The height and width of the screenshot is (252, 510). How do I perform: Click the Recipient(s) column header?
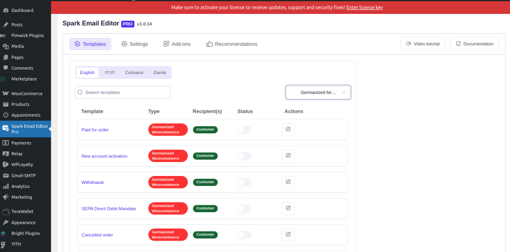coord(207,111)
